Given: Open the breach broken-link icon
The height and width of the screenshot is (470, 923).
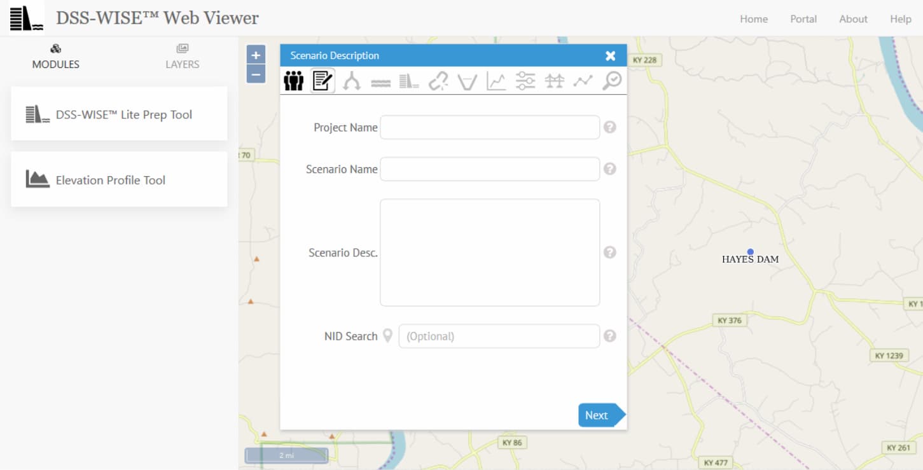Looking at the screenshot, I should coord(438,80).
